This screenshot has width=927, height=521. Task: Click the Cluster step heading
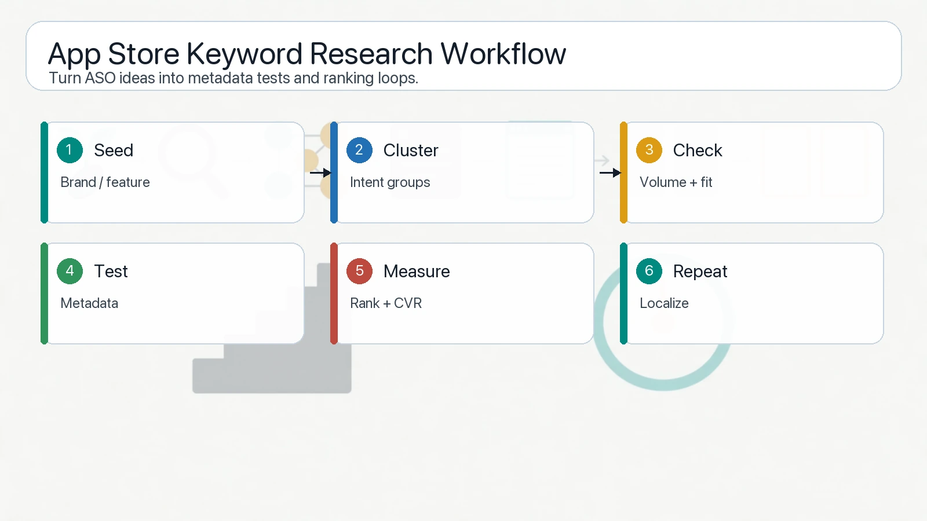[410, 151]
